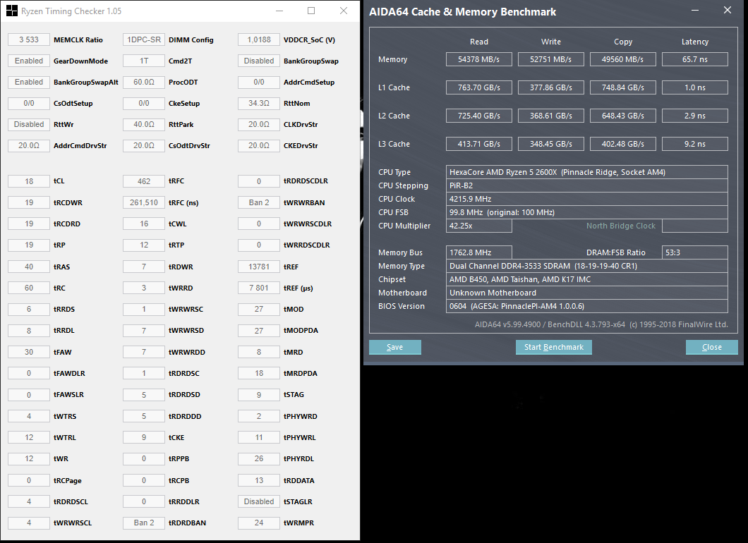Click the tCWL value 16
The height and width of the screenshot is (543, 748).
tap(143, 224)
